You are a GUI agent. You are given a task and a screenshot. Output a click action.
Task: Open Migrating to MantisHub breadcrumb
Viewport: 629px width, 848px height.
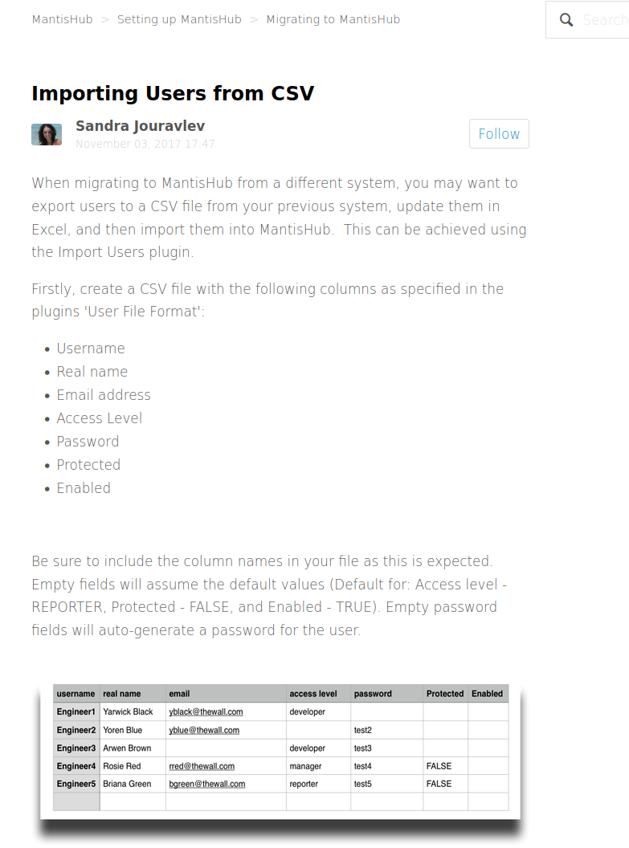coord(333,19)
